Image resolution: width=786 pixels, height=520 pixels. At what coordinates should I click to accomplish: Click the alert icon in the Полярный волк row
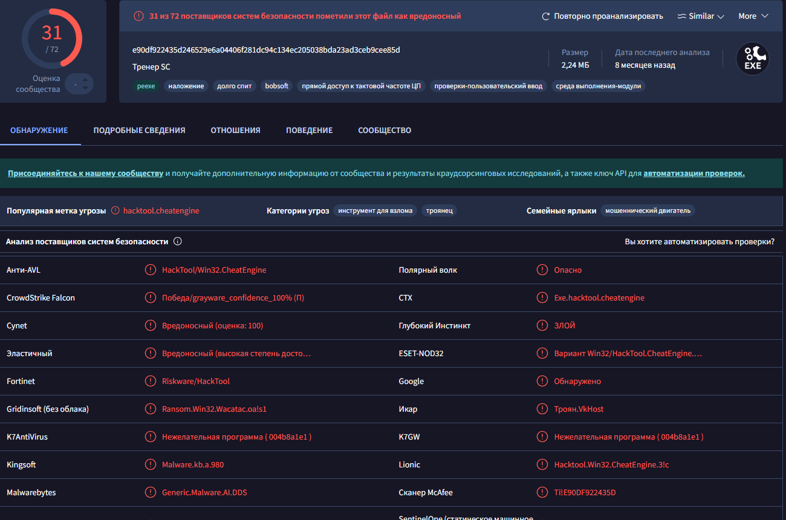(542, 270)
